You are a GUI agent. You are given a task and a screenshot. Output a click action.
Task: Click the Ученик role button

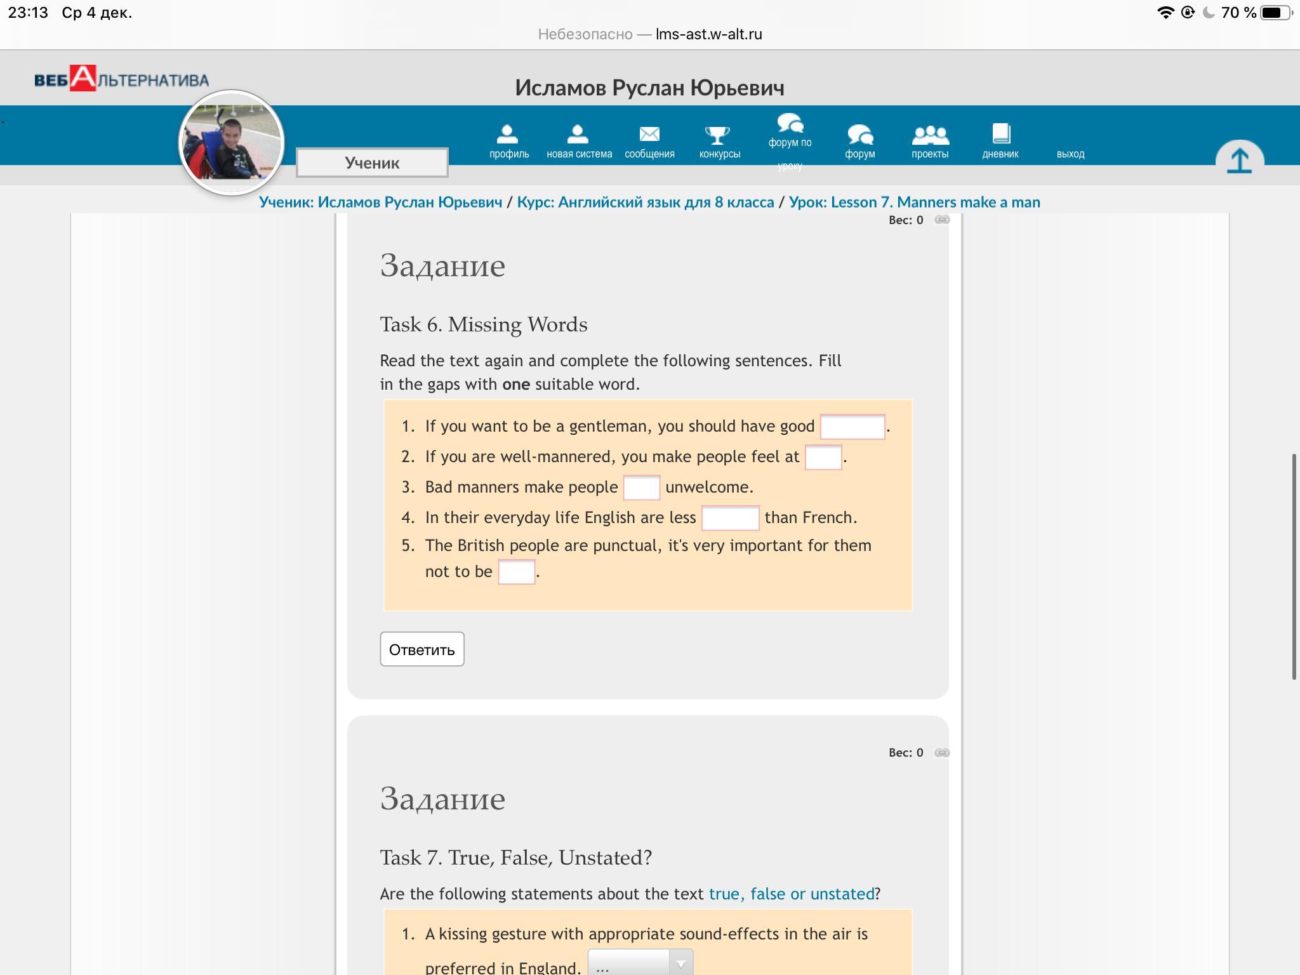[x=372, y=162]
